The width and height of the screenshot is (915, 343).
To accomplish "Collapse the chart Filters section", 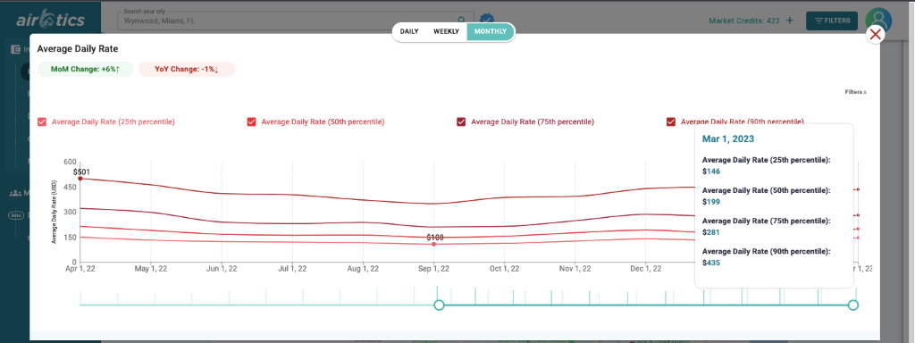I will [x=855, y=92].
